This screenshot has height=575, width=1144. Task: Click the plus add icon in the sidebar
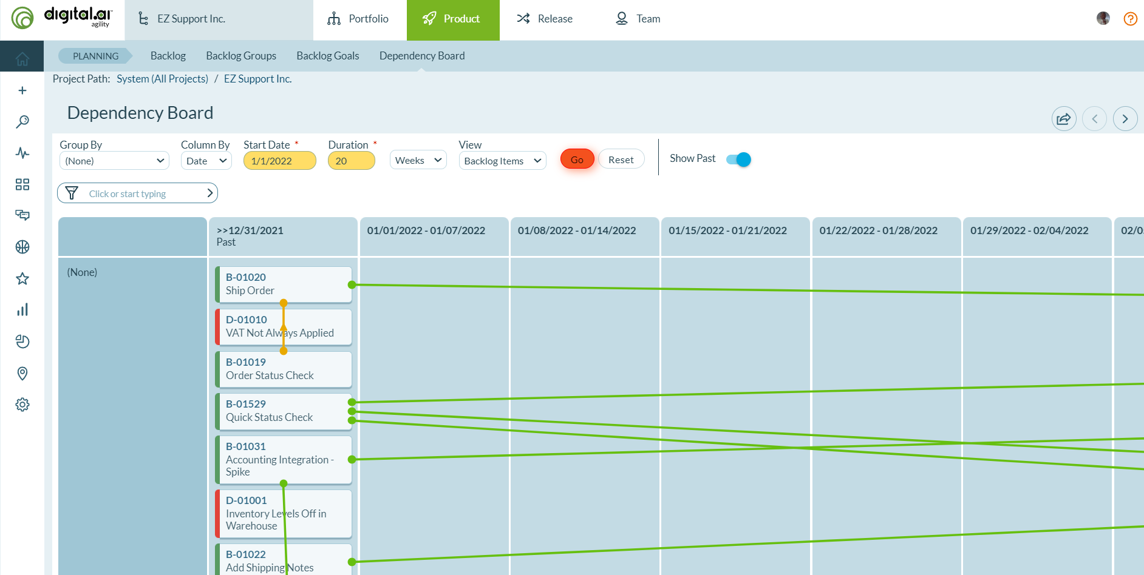coord(22,90)
